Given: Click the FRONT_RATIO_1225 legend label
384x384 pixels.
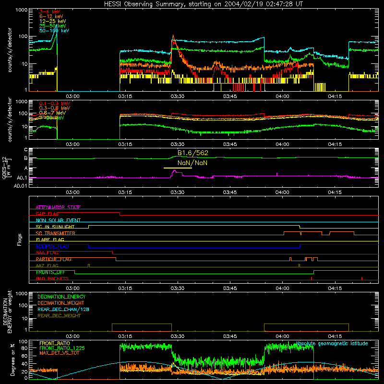Looking at the screenshot, I should [62, 348].
